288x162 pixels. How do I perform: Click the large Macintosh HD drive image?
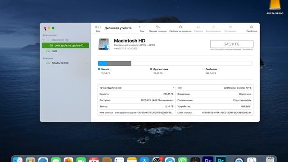pyautogui.click(x=104, y=44)
